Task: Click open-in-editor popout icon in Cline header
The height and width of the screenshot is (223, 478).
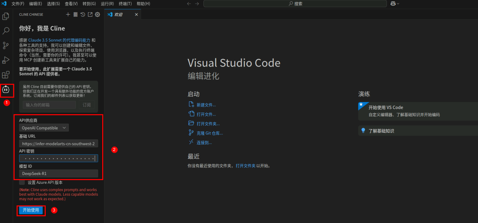Action: (x=90, y=15)
